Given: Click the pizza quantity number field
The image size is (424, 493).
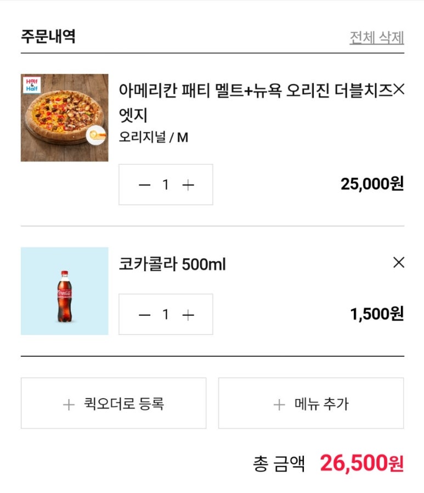Looking at the screenshot, I should pos(166,185).
